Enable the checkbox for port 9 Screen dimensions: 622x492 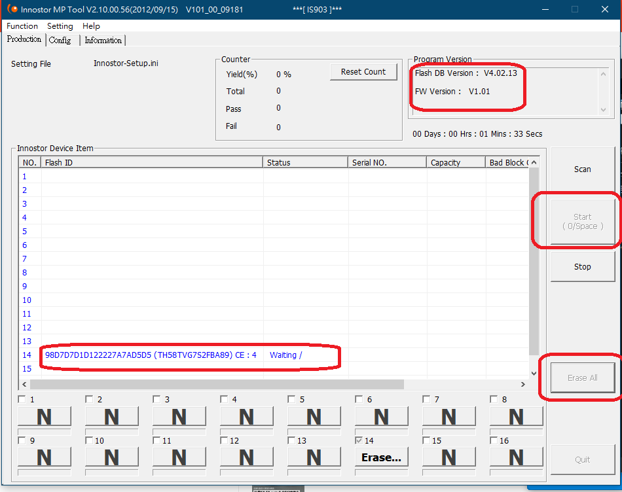pos(22,440)
